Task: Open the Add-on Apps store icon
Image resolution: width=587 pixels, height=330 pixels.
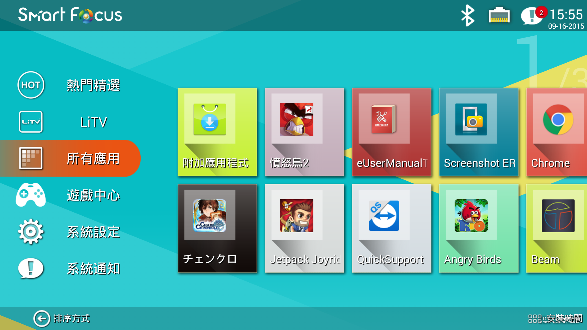Action: click(x=217, y=132)
